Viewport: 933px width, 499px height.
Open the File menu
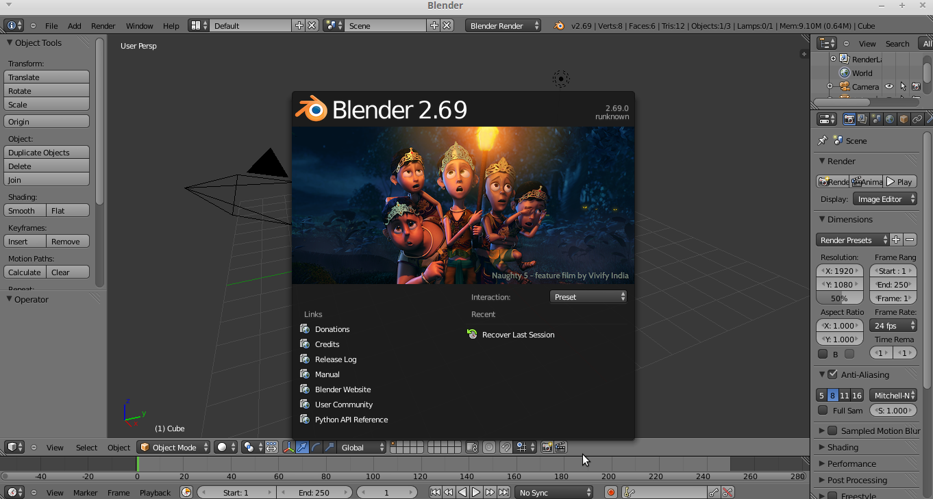pyautogui.click(x=51, y=25)
